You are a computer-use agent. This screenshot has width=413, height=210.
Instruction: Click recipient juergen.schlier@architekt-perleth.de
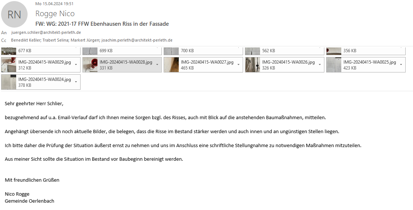[46, 33]
